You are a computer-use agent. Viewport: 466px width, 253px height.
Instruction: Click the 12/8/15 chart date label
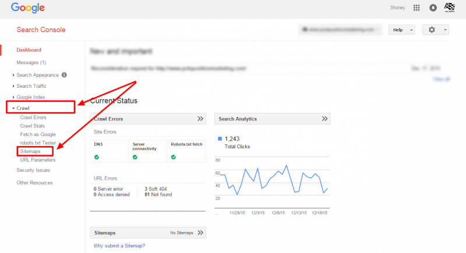pyautogui.click(x=278, y=213)
